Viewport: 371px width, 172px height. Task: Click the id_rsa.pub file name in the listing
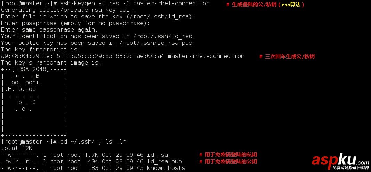point(164,162)
